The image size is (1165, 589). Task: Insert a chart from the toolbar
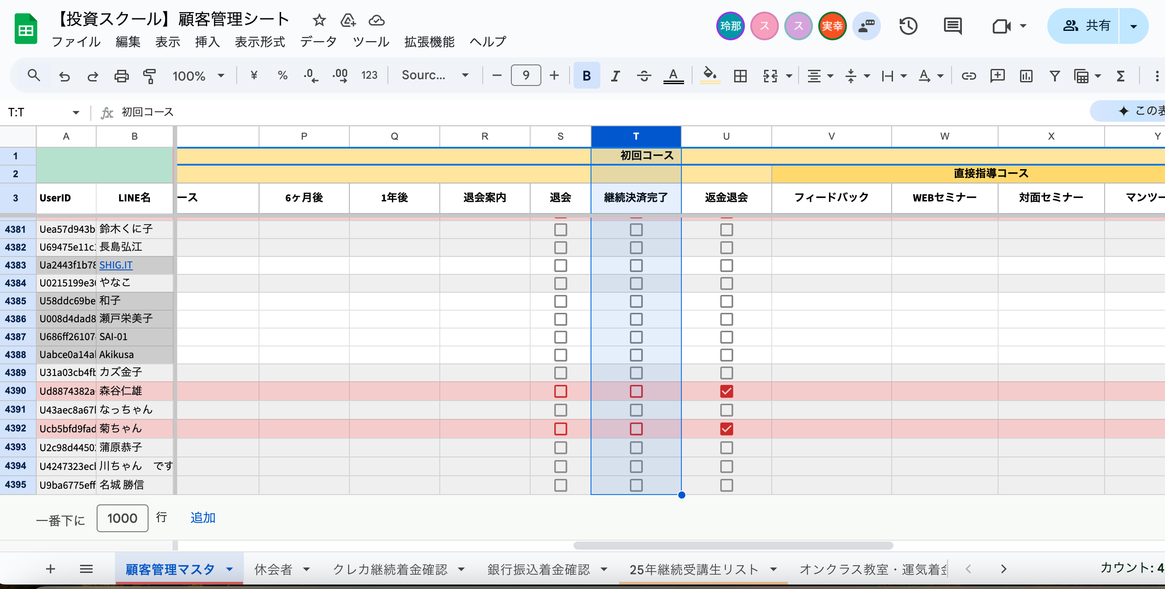(x=1025, y=76)
